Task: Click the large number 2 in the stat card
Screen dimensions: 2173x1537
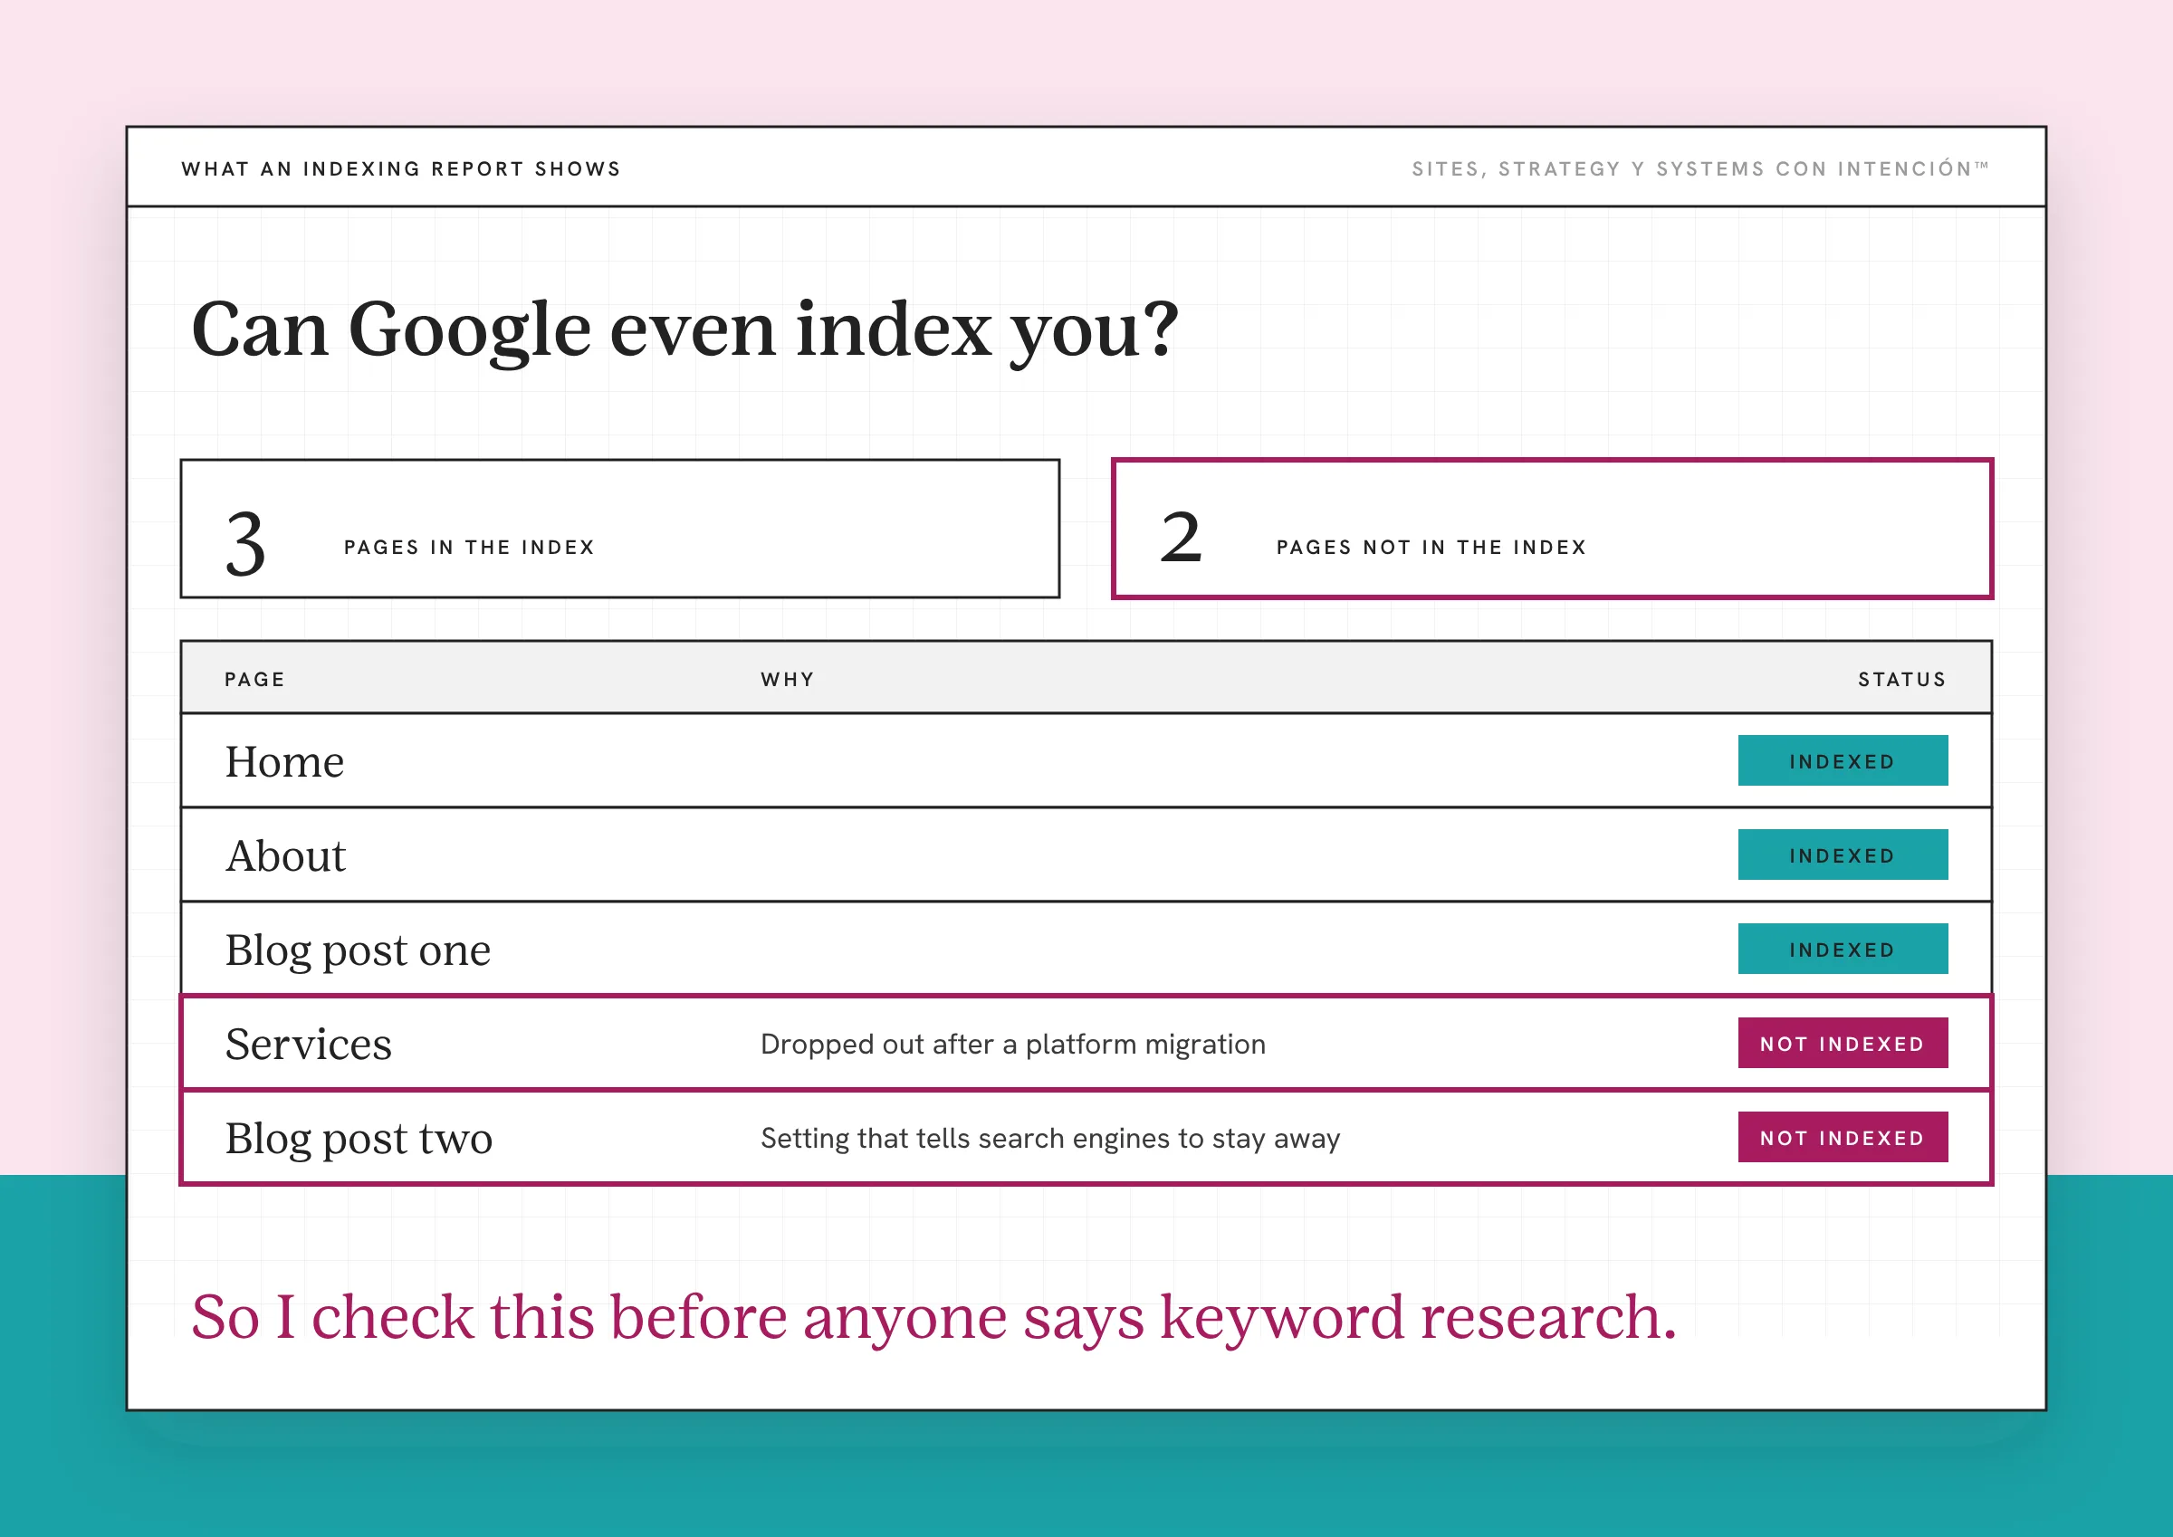Action: [x=1182, y=538]
